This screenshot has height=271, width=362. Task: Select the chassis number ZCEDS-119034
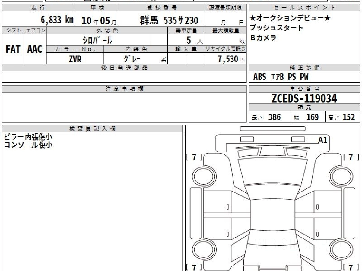tap(304, 98)
